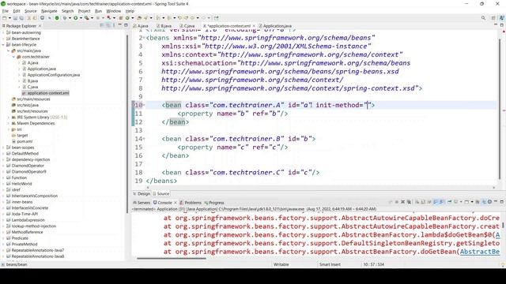This screenshot has height=284, width=506.
Task: Select the dependency-injection project
Action: click(x=31, y=159)
